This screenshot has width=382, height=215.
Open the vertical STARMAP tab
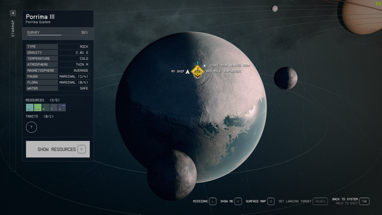[13, 29]
